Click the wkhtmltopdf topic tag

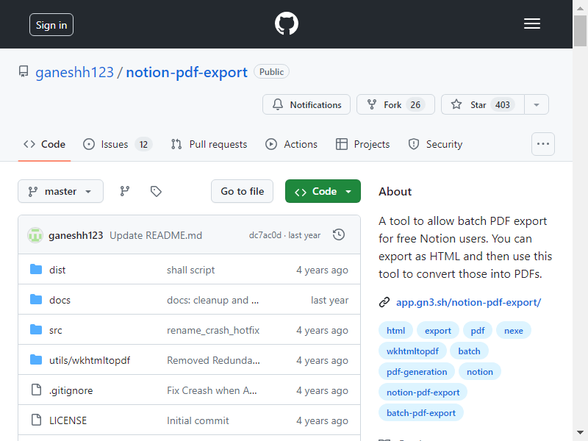pos(412,351)
